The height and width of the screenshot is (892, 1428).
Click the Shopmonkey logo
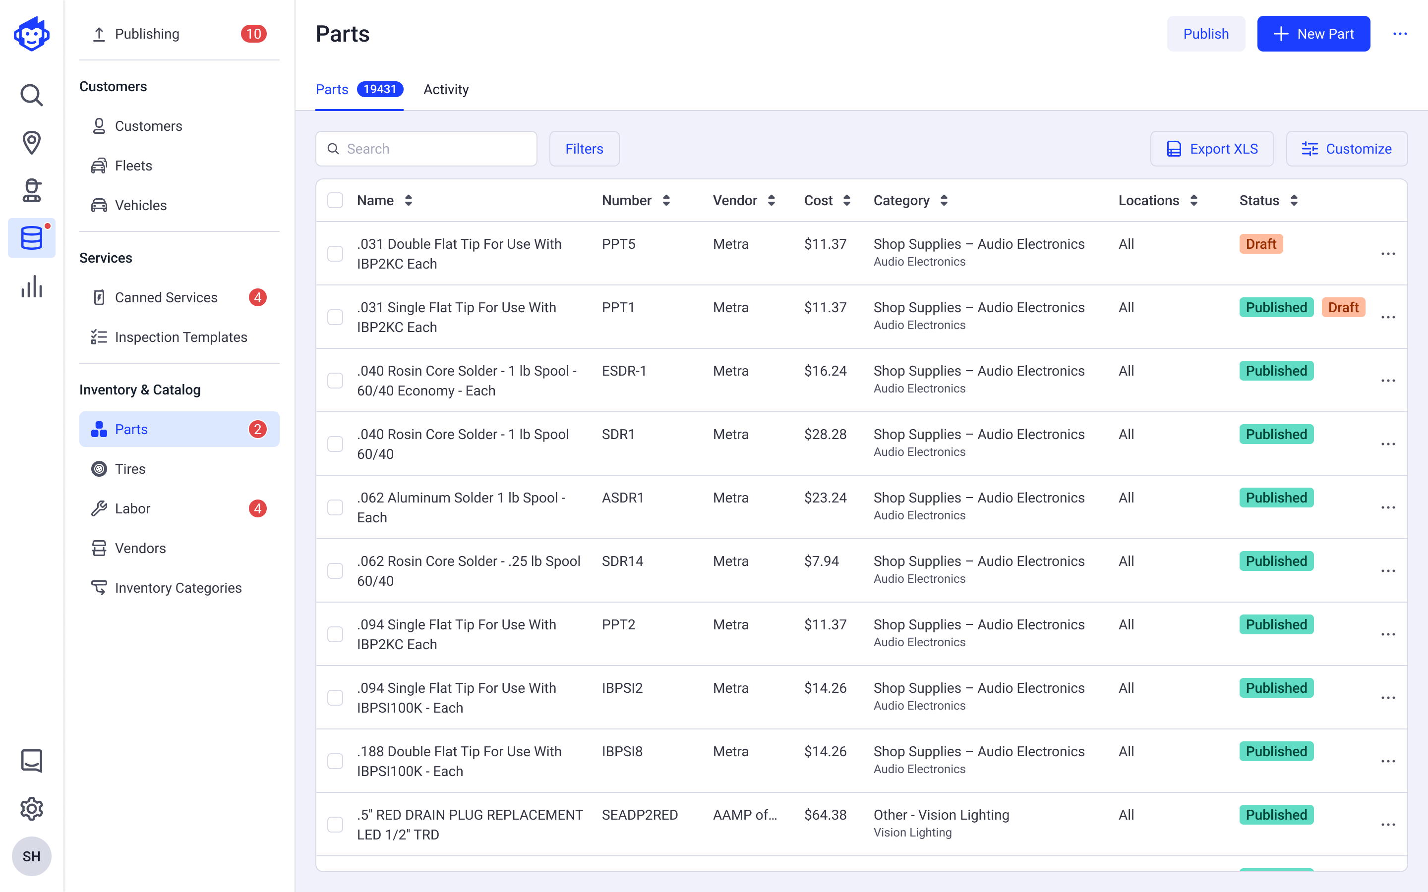click(x=31, y=34)
